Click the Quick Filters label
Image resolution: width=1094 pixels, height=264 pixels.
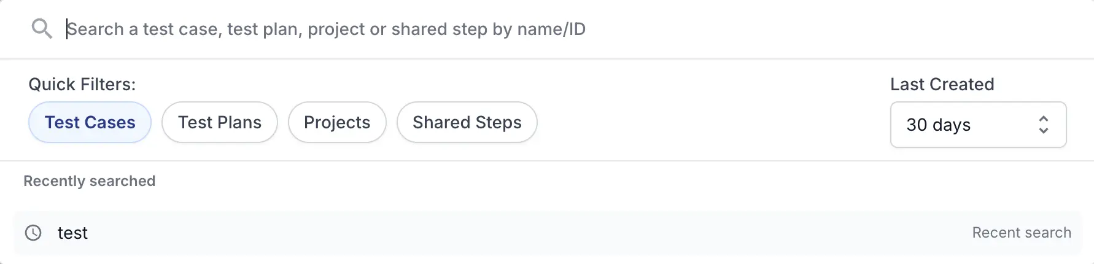coord(82,84)
